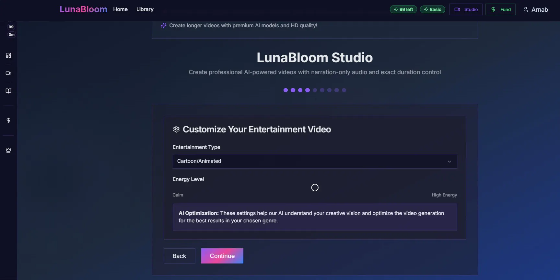Open the Fund button in header
Viewport: 560px width, 280px height.
(x=500, y=9)
